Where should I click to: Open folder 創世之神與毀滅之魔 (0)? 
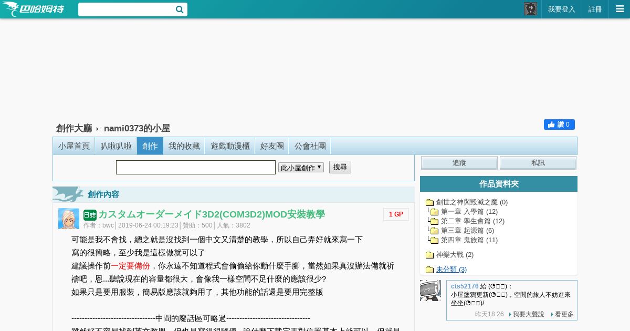pyautogui.click(x=472, y=202)
